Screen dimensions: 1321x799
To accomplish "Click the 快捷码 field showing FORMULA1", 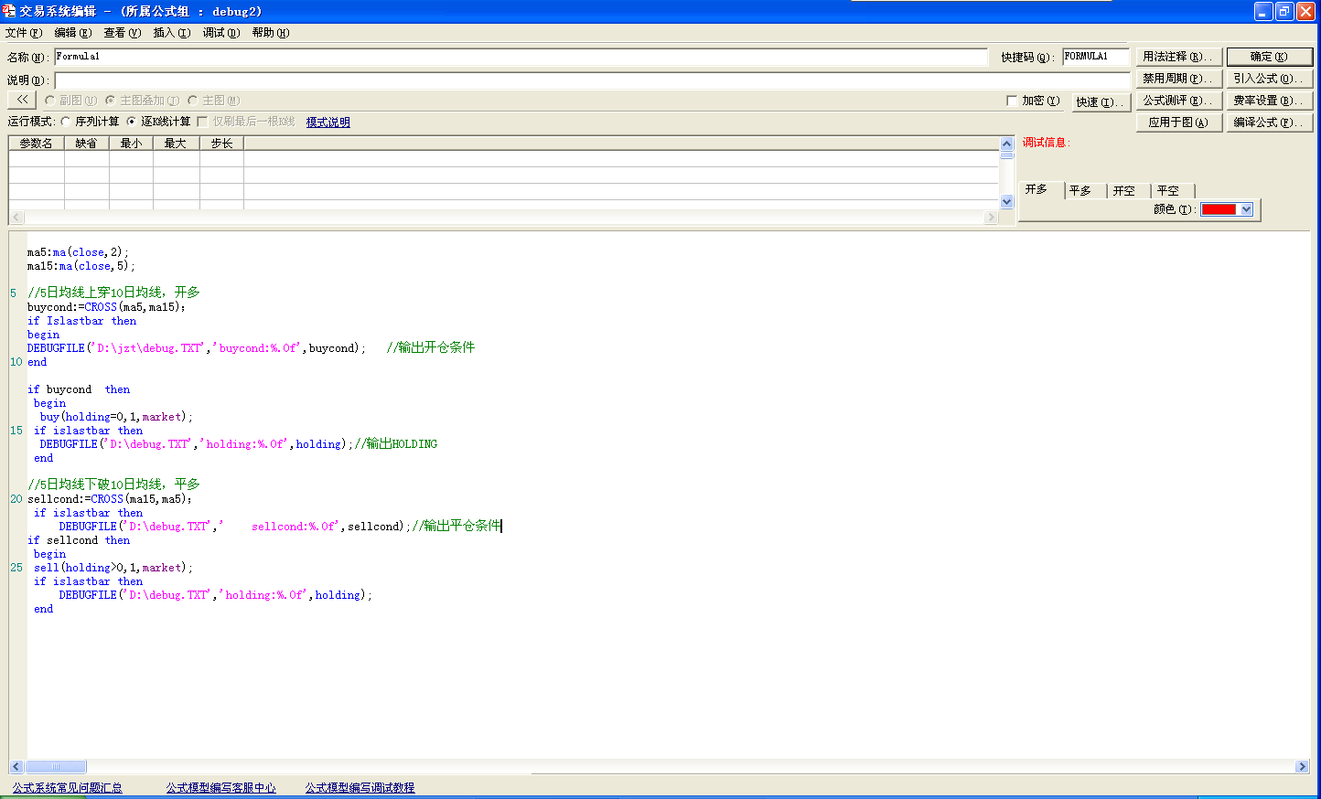I will click(1096, 57).
